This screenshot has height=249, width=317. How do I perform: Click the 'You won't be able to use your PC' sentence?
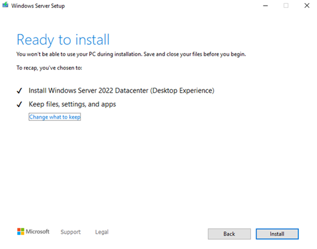pos(79,54)
